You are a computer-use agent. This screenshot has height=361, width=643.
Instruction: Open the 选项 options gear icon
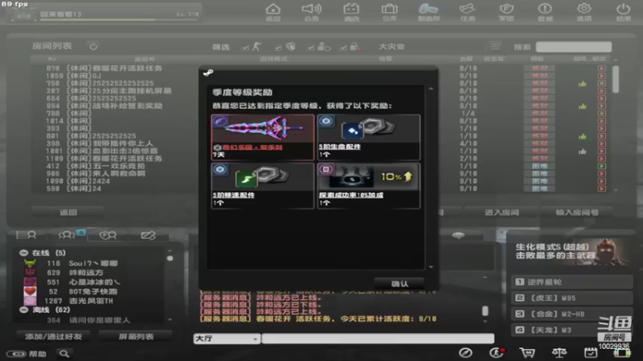click(584, 12)
